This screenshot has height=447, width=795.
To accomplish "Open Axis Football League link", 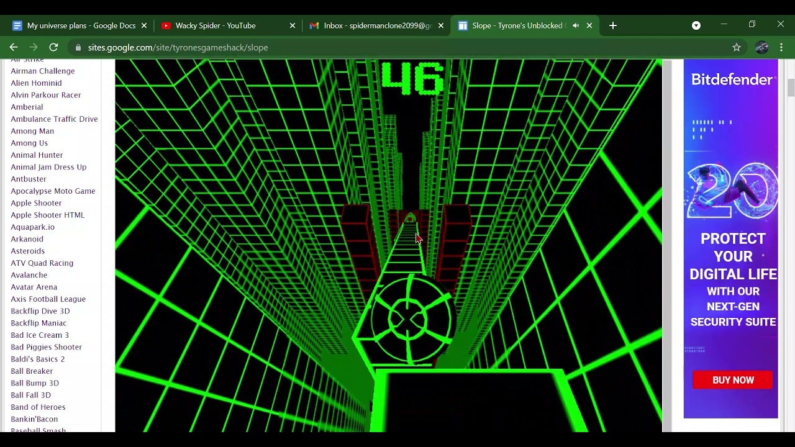I will [x=48, y=299].
